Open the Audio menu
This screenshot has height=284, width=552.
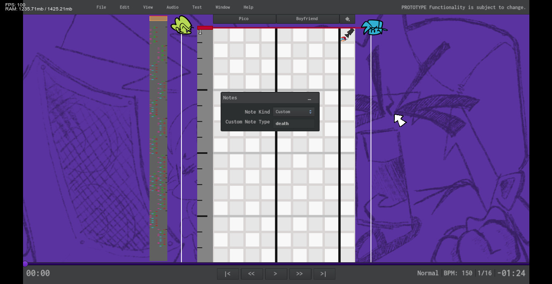click(173, 7)
